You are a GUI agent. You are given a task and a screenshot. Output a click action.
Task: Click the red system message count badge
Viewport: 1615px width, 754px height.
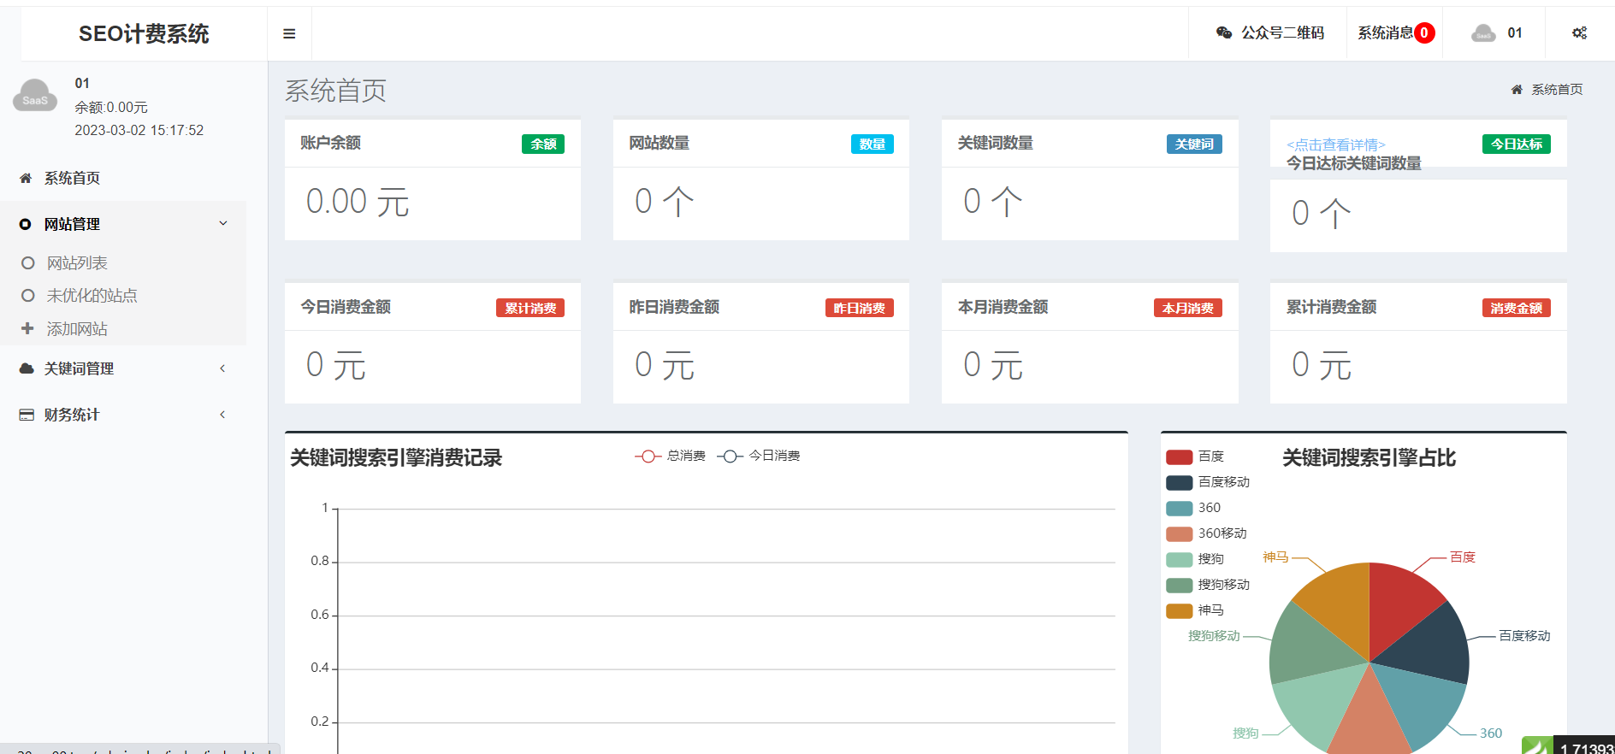(x=1424, y=32)
